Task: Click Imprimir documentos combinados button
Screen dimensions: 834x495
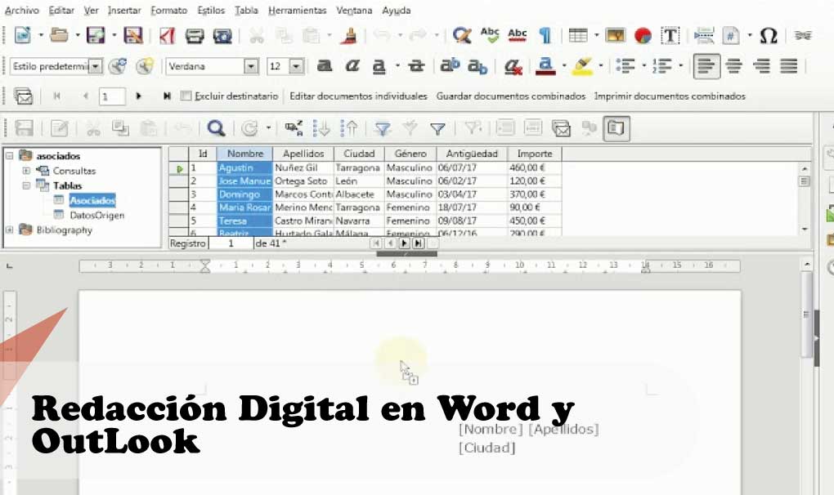Action: 669,96
